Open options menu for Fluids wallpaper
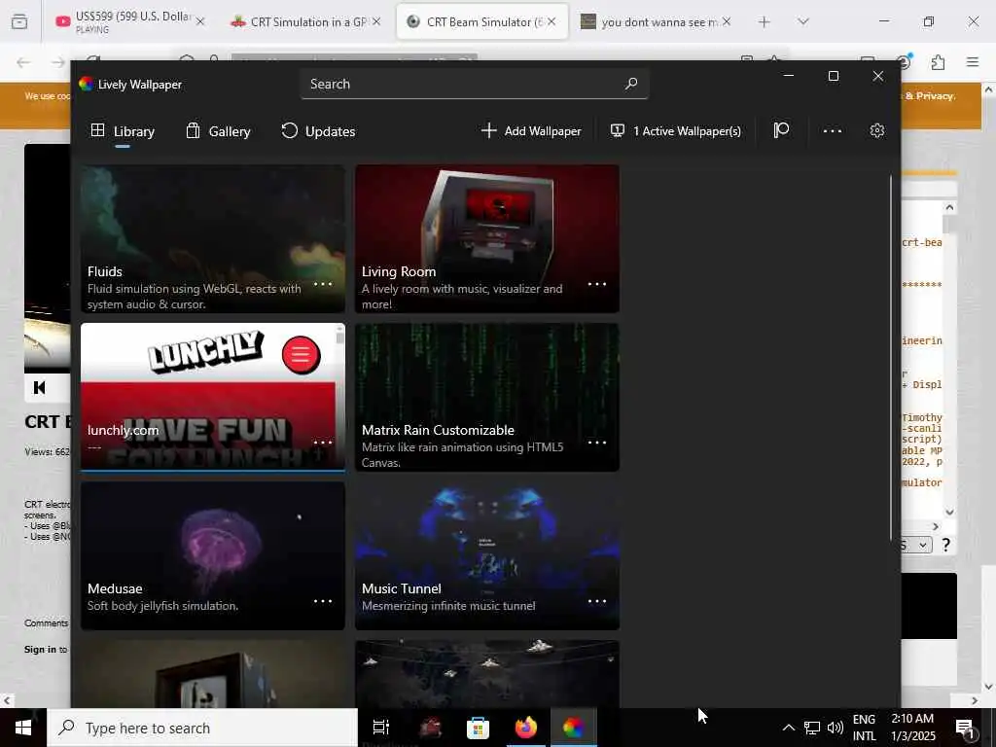The image size is (996, 747). pyautogui.click(x=323, y=284)
